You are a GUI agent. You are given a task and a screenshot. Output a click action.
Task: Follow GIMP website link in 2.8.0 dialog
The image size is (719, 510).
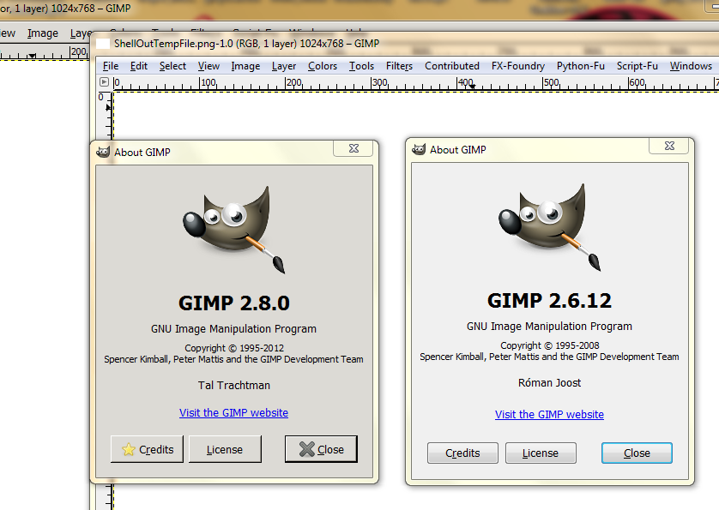tap(233, 412)
